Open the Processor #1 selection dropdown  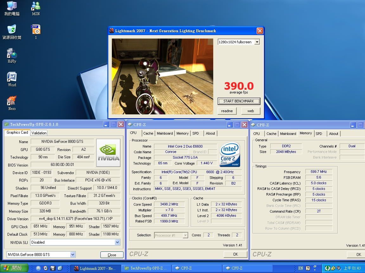coord(185,235)
